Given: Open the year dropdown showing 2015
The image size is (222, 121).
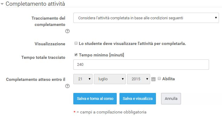Looking at the screenshot, I should 138,79.
